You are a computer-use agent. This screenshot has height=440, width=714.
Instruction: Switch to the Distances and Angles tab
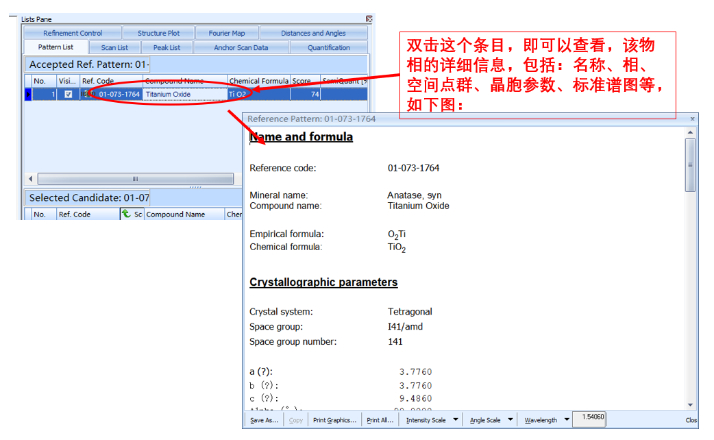[314, 32]
